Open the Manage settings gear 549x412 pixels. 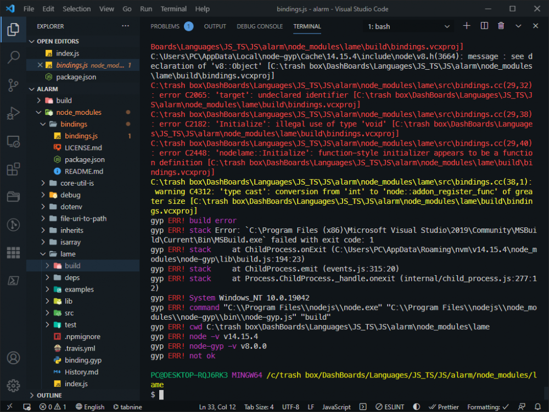[13, 386]
